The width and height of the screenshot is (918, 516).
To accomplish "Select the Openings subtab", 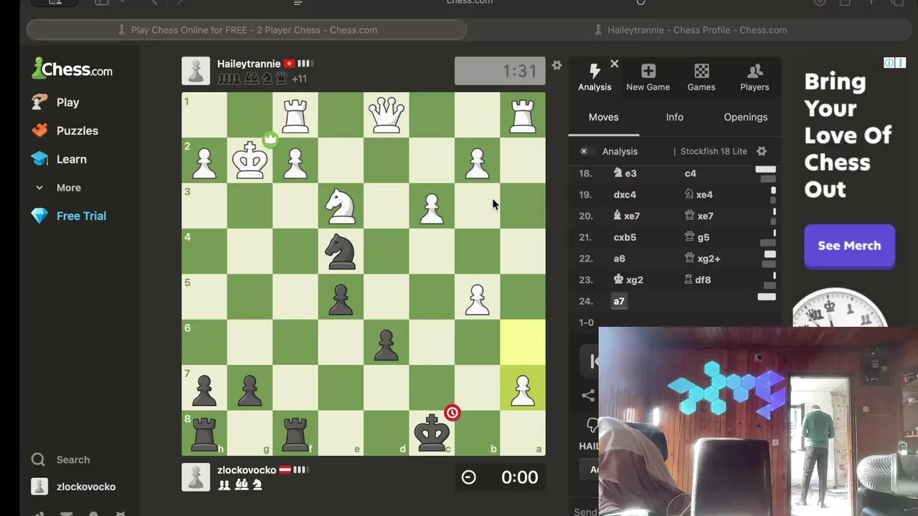I will 745,117.
